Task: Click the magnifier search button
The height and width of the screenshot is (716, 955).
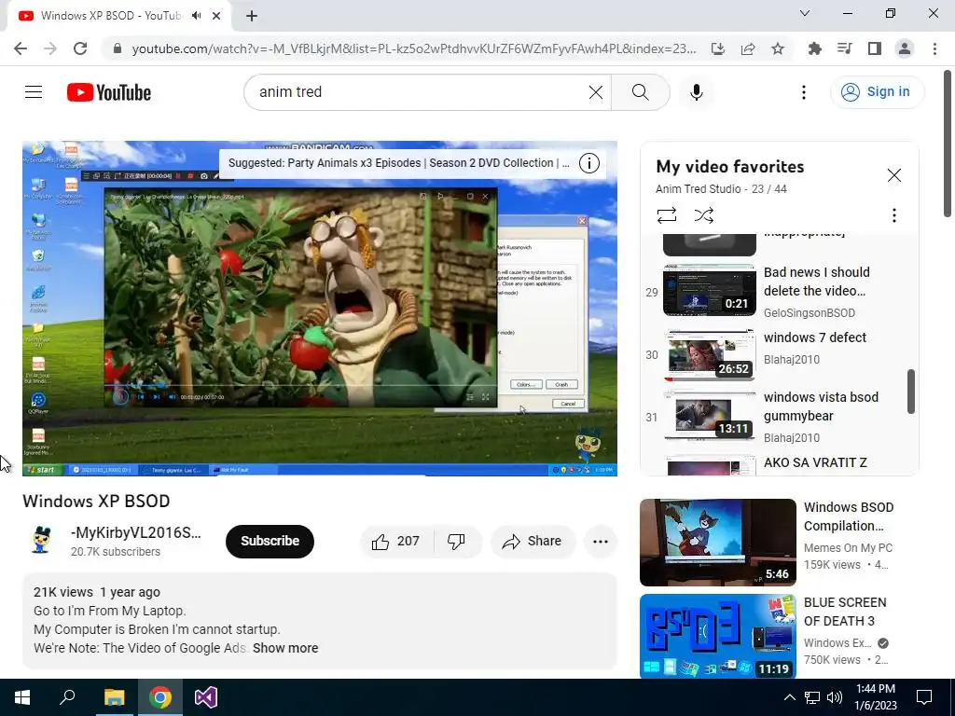Action: tap(640, 92)
